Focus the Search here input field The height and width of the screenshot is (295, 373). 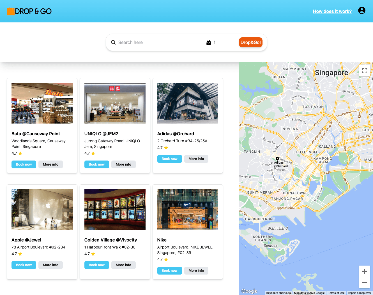[157, 42]
